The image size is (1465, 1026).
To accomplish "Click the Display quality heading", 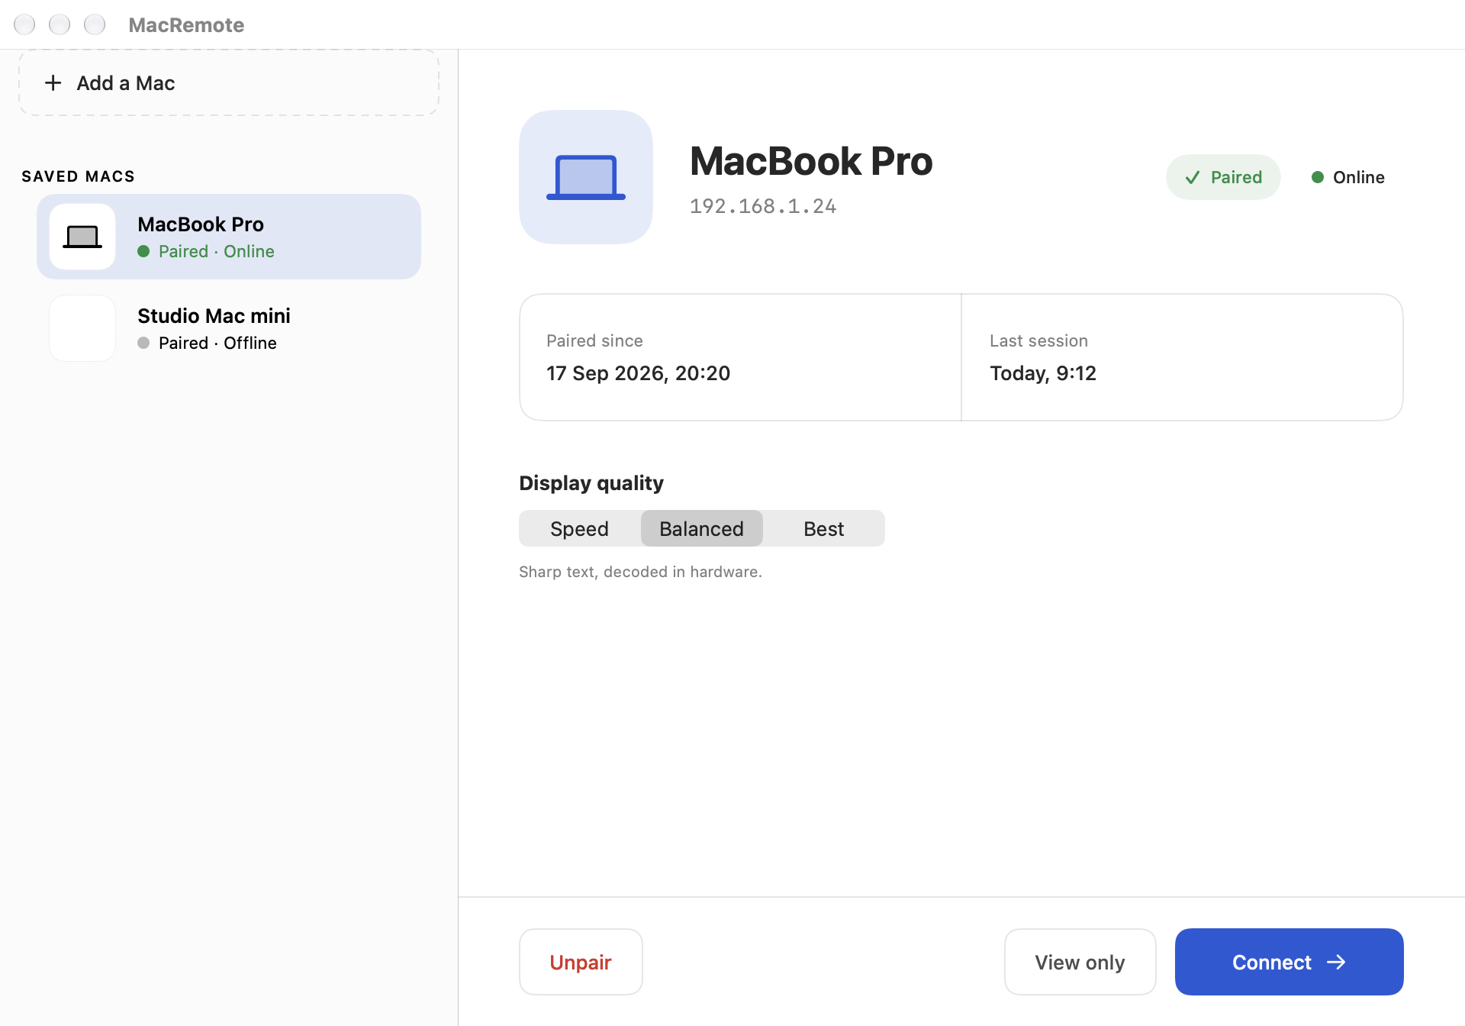I will point(591,483).
